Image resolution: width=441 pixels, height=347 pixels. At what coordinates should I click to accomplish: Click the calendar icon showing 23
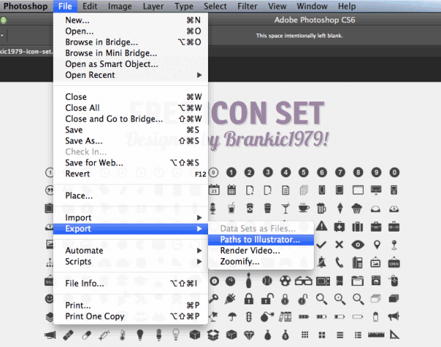(x=214, y=190)
